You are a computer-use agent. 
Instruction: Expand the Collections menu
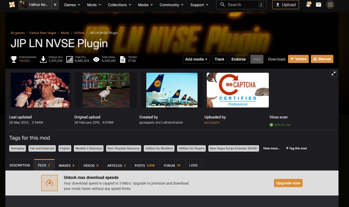[x=120, y=5]
